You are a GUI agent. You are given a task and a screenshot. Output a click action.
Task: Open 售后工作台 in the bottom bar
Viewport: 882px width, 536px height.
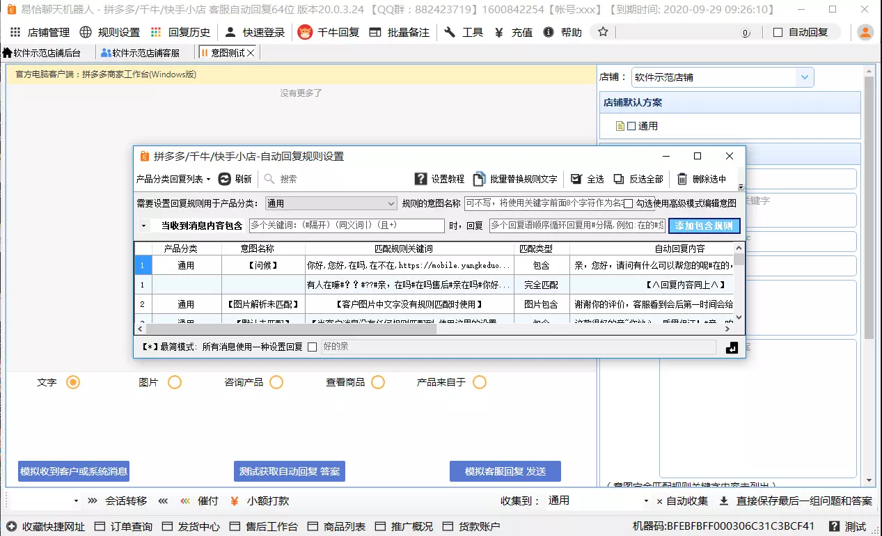[x=264, y=526]
